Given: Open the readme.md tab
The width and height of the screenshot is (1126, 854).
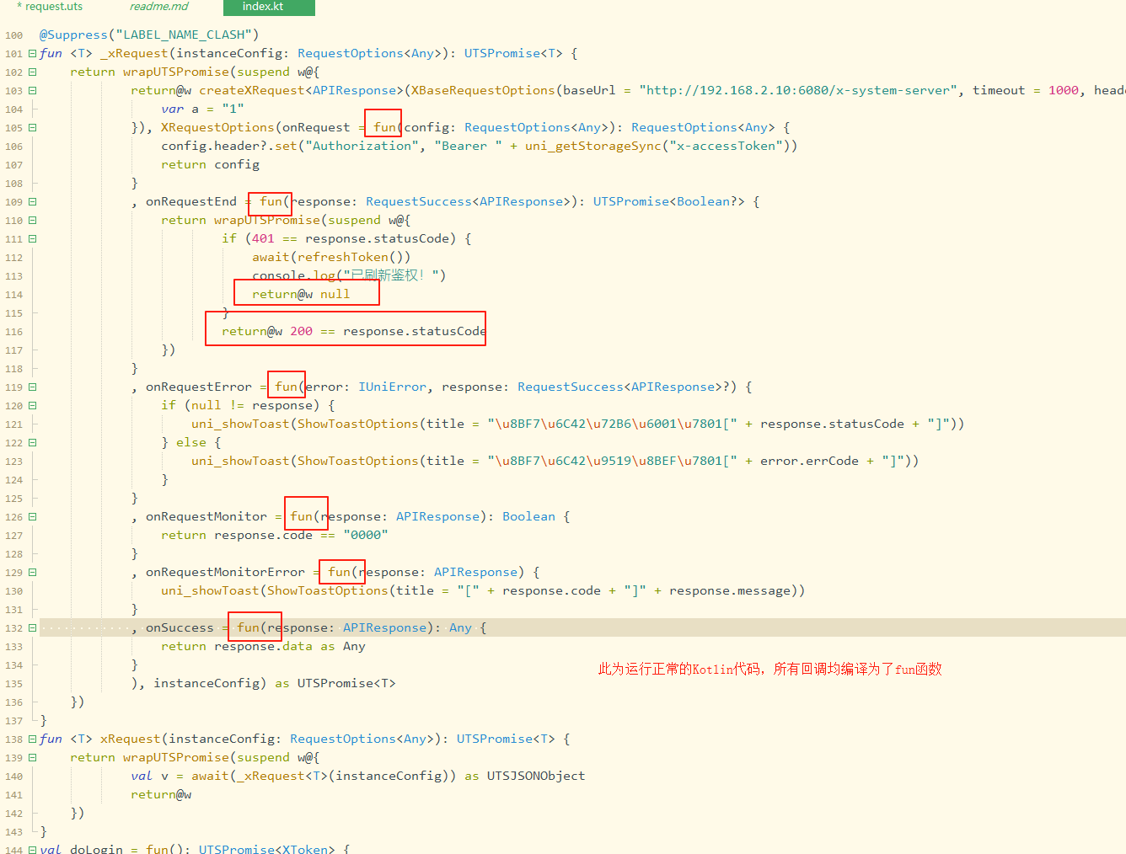Looking at the screenshot, I should coord(159,7).
